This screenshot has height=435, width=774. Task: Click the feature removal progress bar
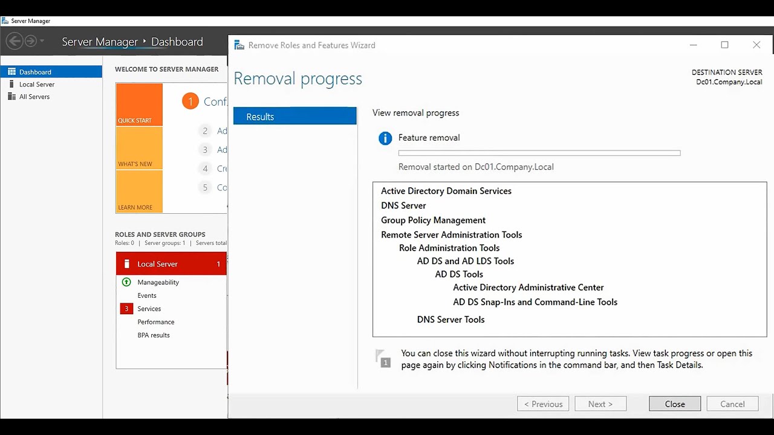click(x=539, y=153)
